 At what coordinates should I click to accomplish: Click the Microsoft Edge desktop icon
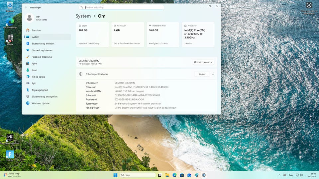click(x=10, y=22)
